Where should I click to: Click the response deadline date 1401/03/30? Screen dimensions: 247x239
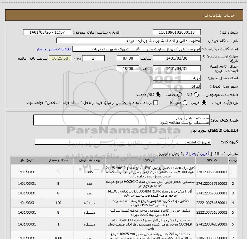(x=176, y=58)
